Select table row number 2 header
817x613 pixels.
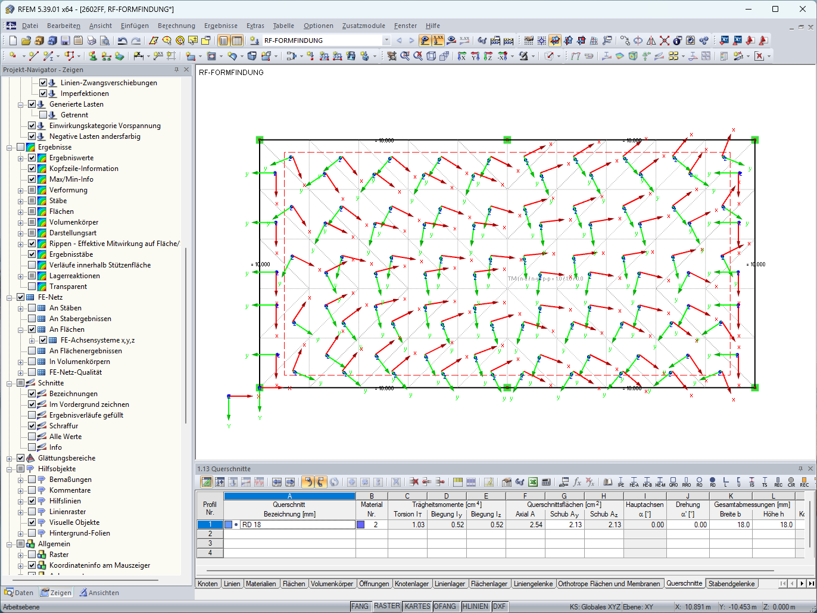210,534
